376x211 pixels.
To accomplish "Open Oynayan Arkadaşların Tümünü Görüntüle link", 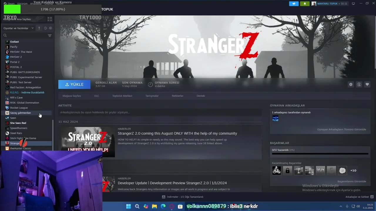I will click(342, 129).
